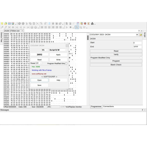Viewport: 147px width, 147px height.
Task: Click the blue floppy save icon
Action: coord(9,24)
